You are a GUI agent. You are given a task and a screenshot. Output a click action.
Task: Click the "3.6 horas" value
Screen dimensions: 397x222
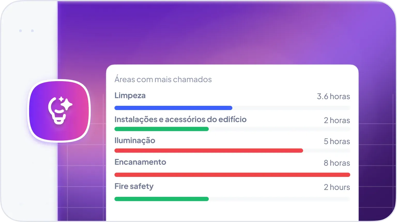(x=333, y=96)
